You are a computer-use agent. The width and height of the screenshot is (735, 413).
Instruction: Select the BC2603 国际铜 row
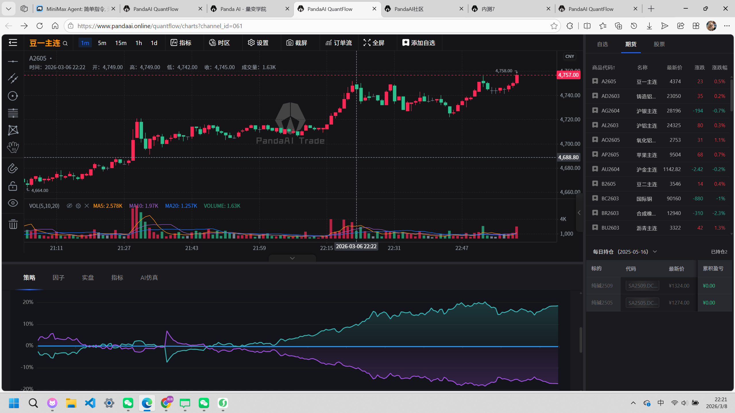coord(658,199)
